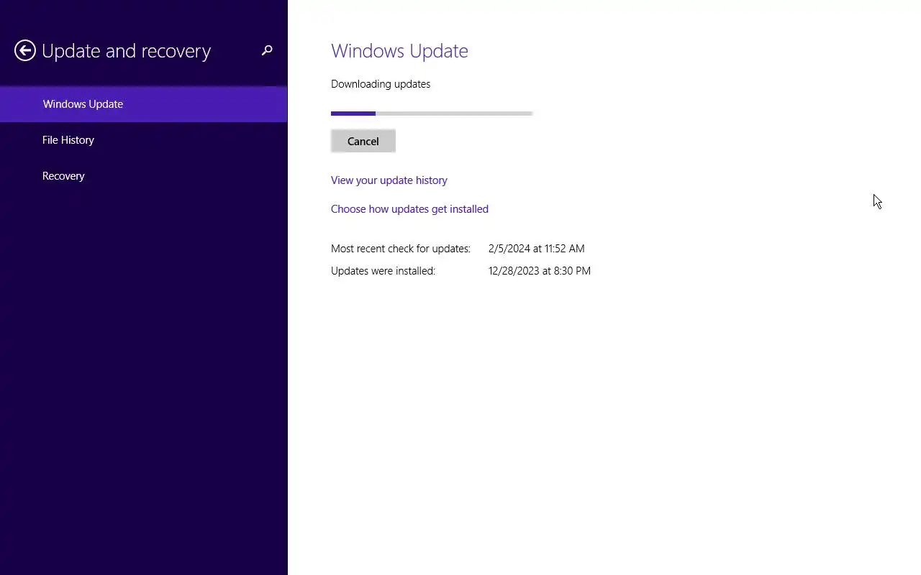Image resolution: width=921 pixels, height=575 pixels.
Task: Open the Recovery section
Action: (144, 176)
